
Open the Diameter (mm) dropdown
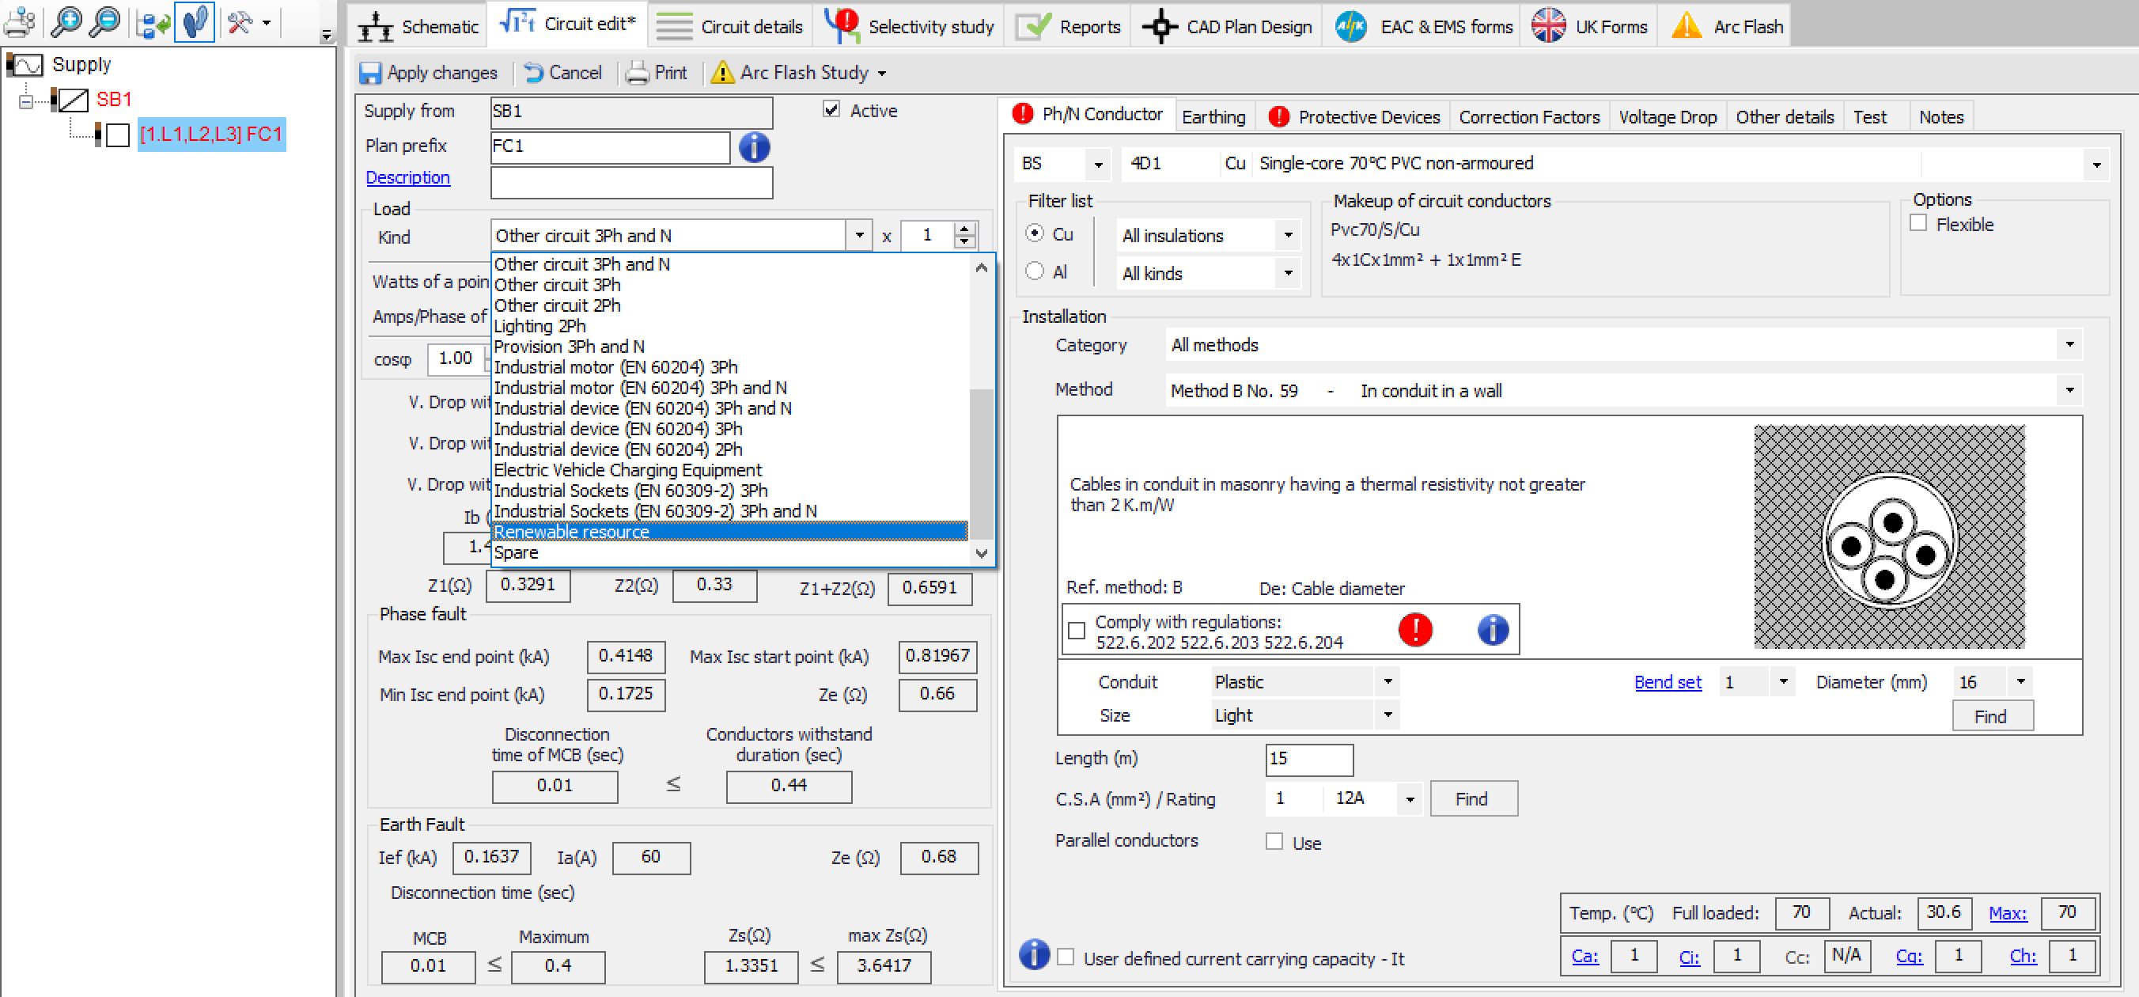pyautogui.click(x=2020, y=682)
